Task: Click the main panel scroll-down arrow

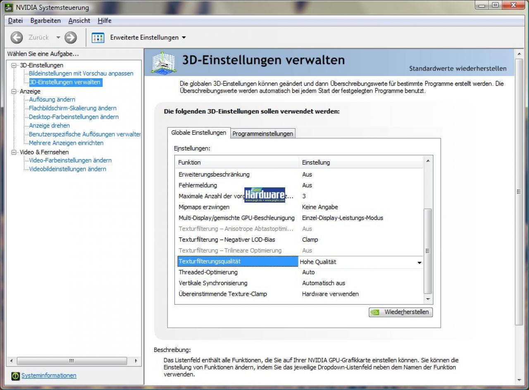Action: click(x=519, y=380)
